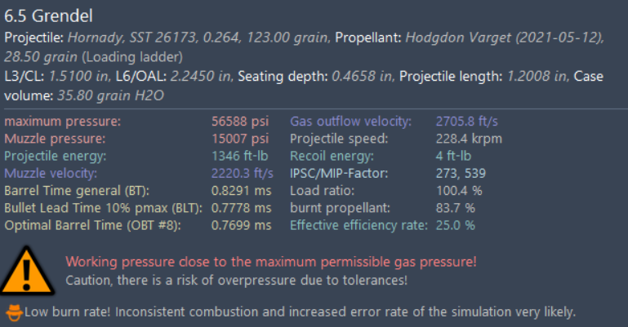Click the 6.5 Grendel cartridge title
628x327 pixels.
coord(47,16)
